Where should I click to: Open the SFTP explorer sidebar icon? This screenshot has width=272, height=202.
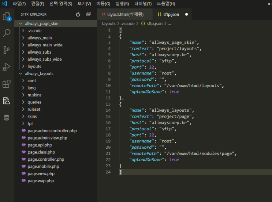click(7, 100)
